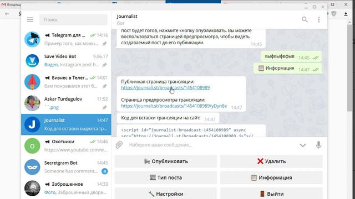Switch to the Gmail Входящие browser tab

click(11, 4)
